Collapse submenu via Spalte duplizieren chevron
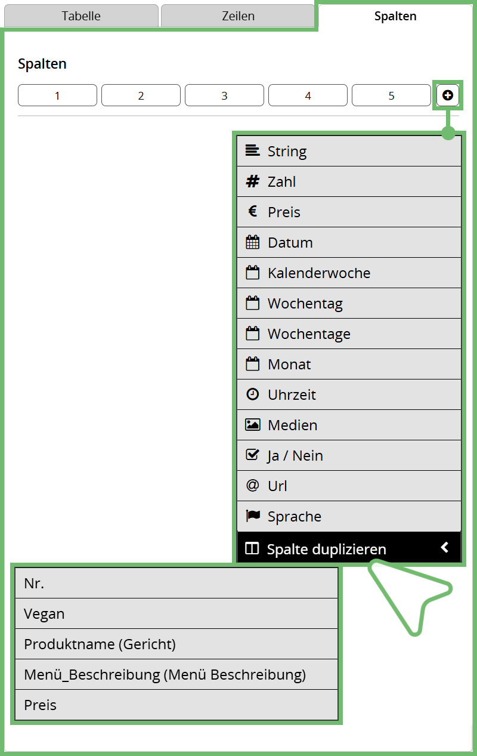This screenshot has height=756, width=477. 444,548
